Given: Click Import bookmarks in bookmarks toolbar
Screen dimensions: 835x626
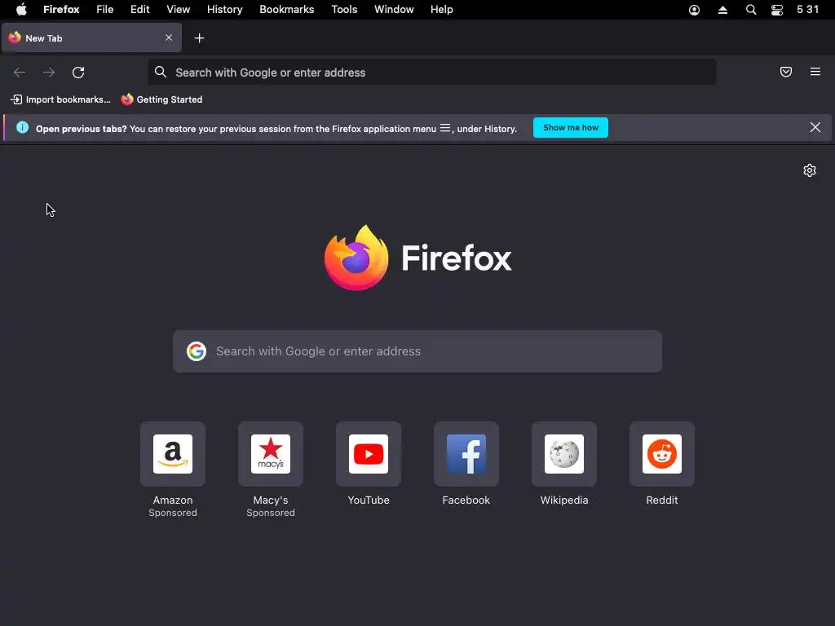Looking at the screenshot, I should pyautogui.click(x=60, y=99).
